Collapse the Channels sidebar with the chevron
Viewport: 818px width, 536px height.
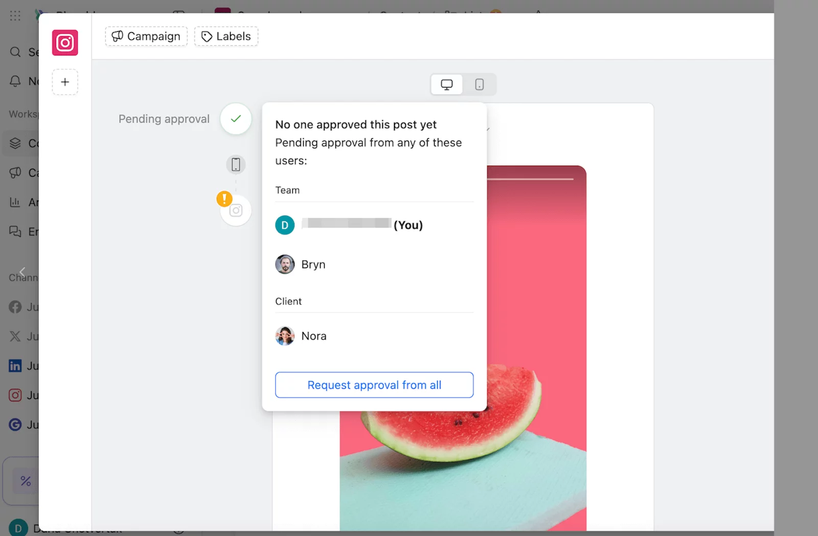point(22,272)
